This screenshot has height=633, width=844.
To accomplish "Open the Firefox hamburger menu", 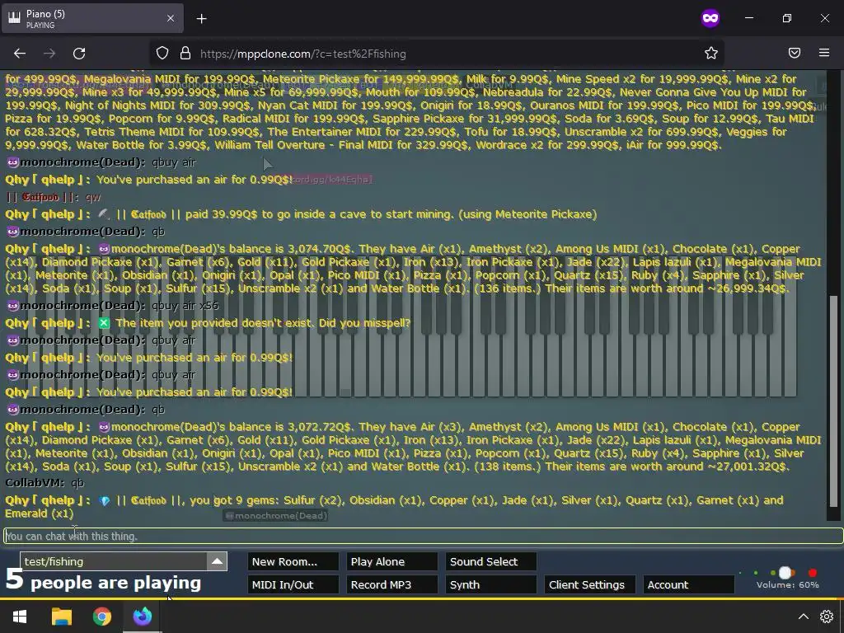I will tap(824, 53).
